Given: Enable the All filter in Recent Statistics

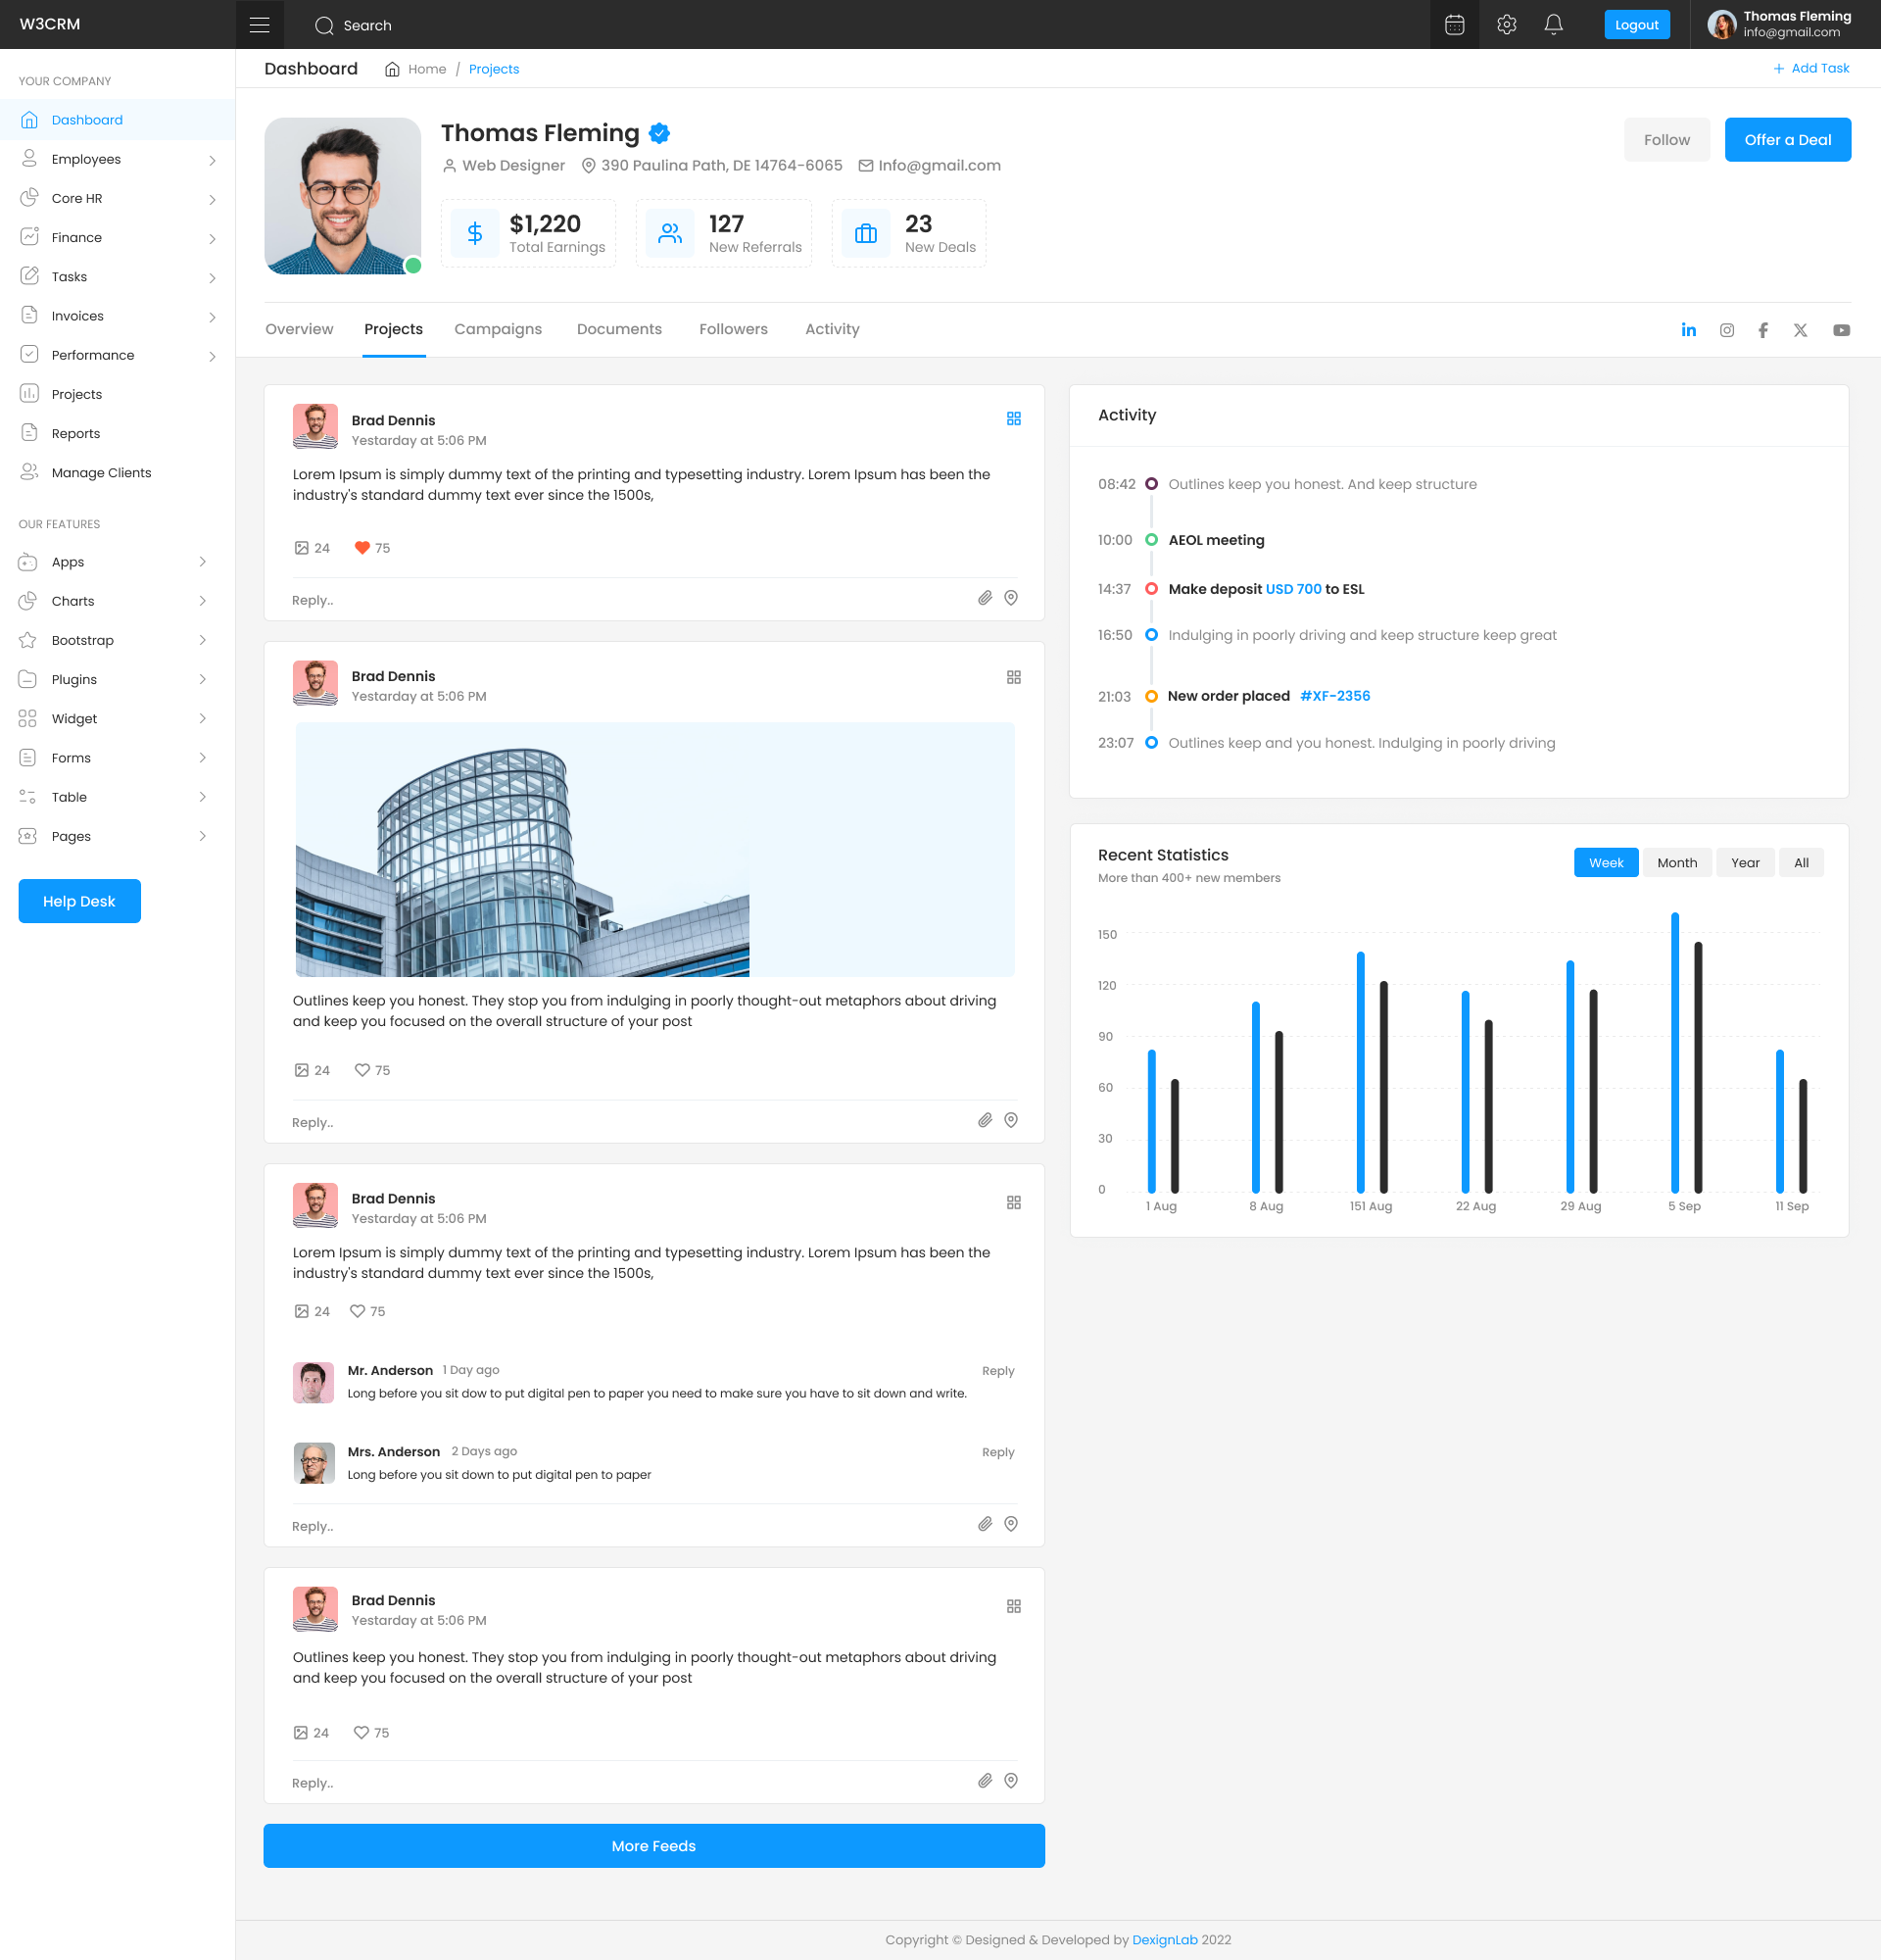Looking at the screenshot, I should coord(1800,862).
